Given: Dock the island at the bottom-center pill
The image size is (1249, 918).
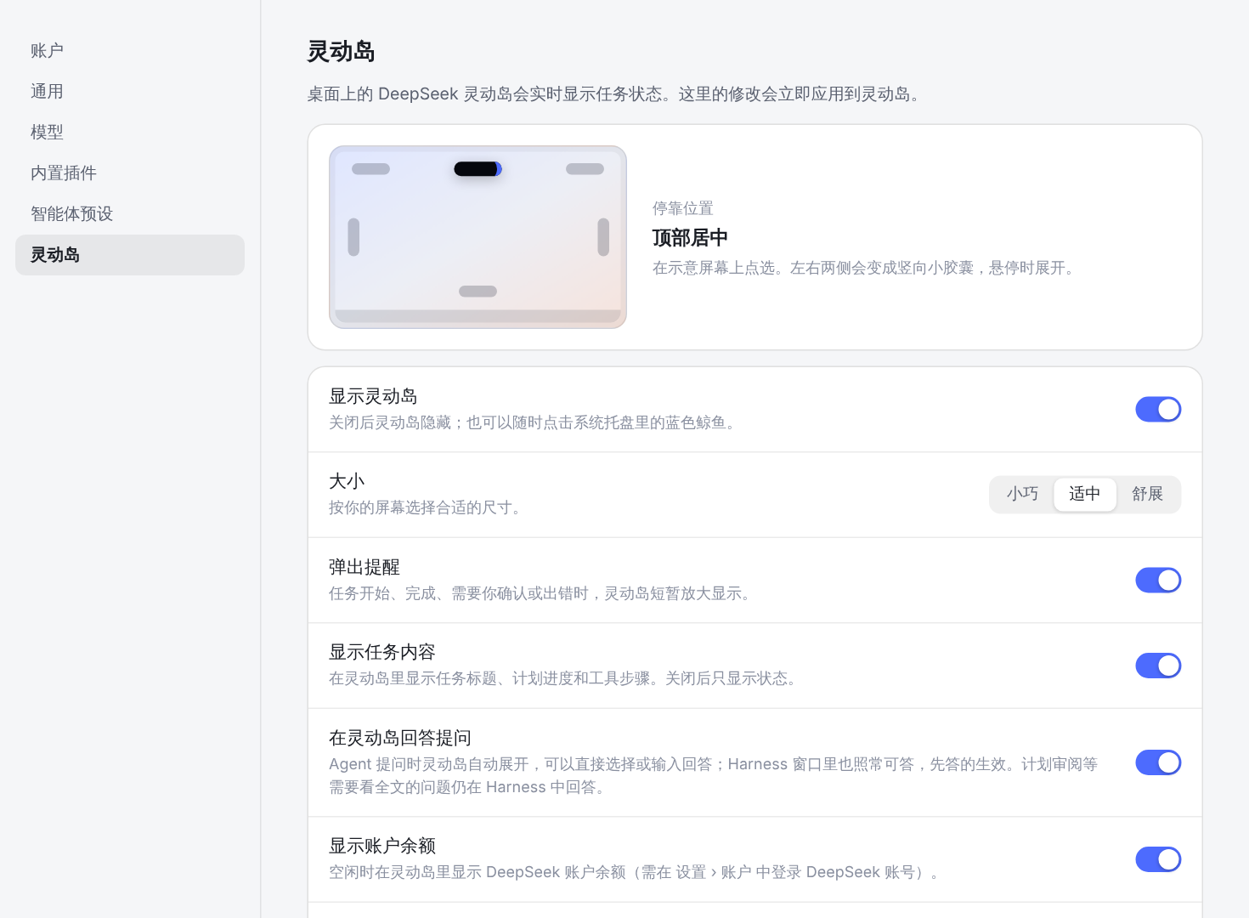Looking at the screenshot, I should [478, 292].
